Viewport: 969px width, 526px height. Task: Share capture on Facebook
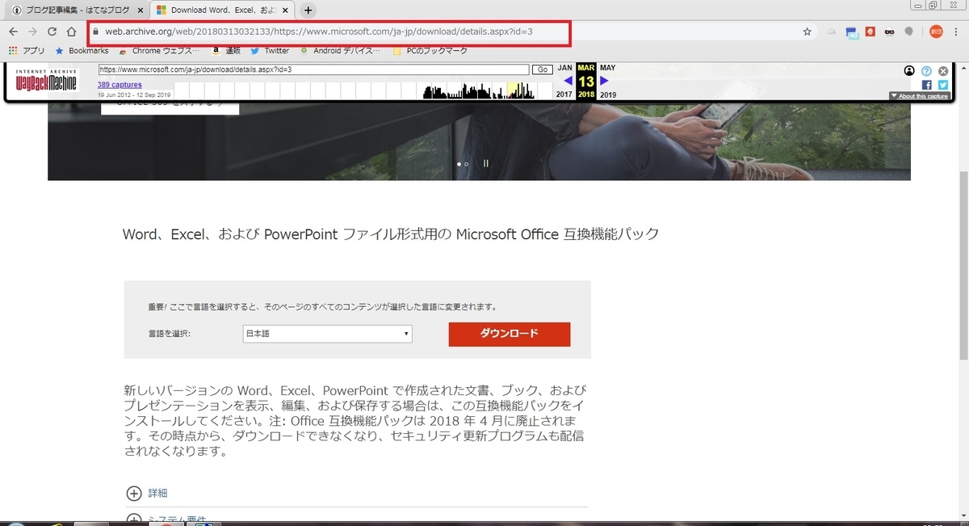(926, 84)
